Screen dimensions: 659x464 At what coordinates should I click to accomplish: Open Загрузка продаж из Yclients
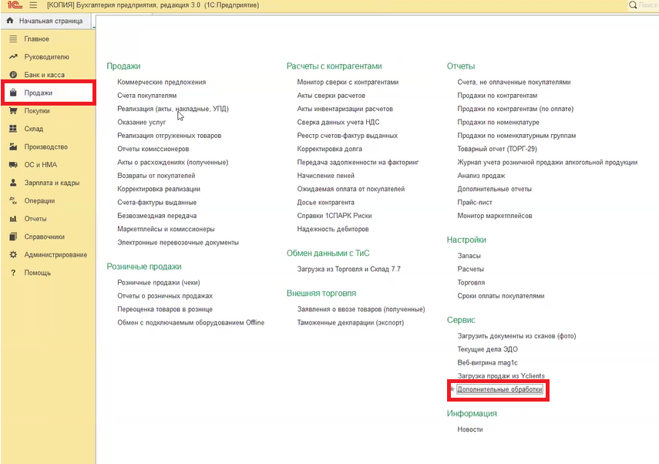coord(501,375)
